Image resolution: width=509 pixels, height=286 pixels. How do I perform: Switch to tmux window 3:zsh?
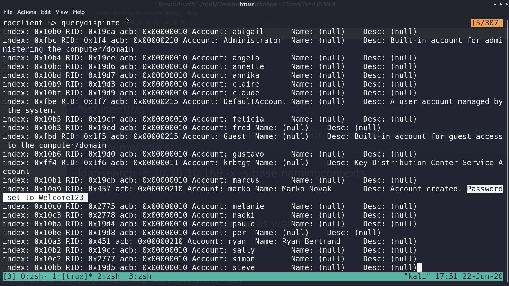(x=140, y=276)
